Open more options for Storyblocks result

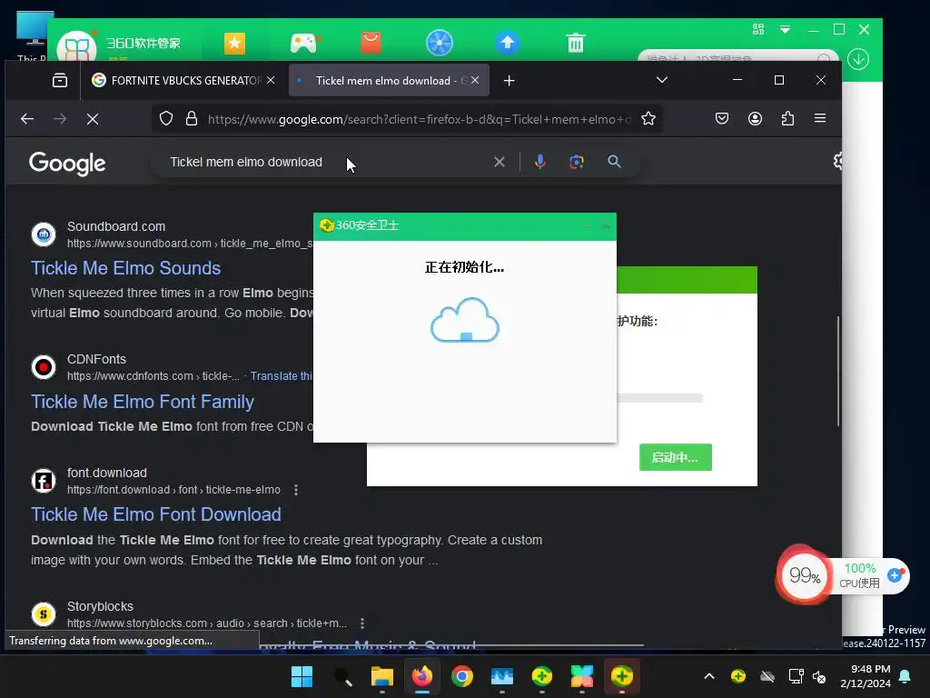pos(362,623)
